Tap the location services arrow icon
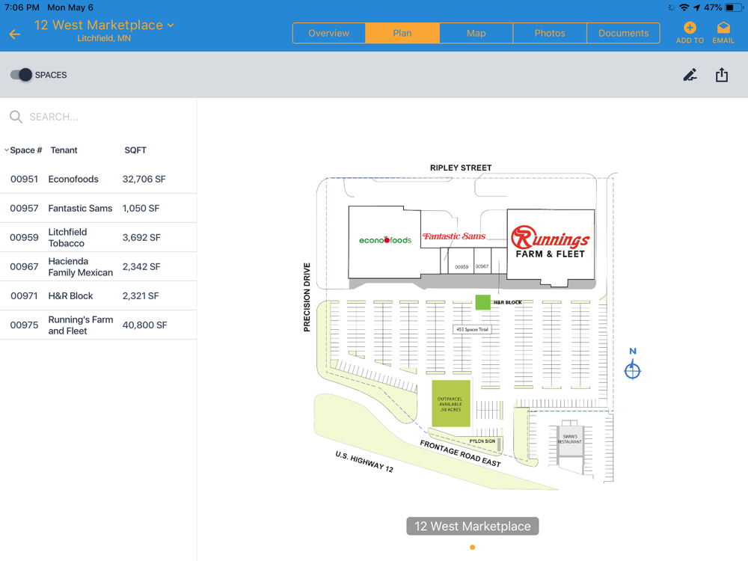The image size is (748, 561). click(x=697, y=7)
